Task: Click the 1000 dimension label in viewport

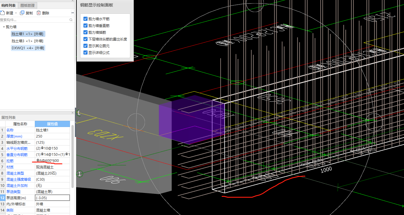Action: pyautogui.click(x=326, y=169)
